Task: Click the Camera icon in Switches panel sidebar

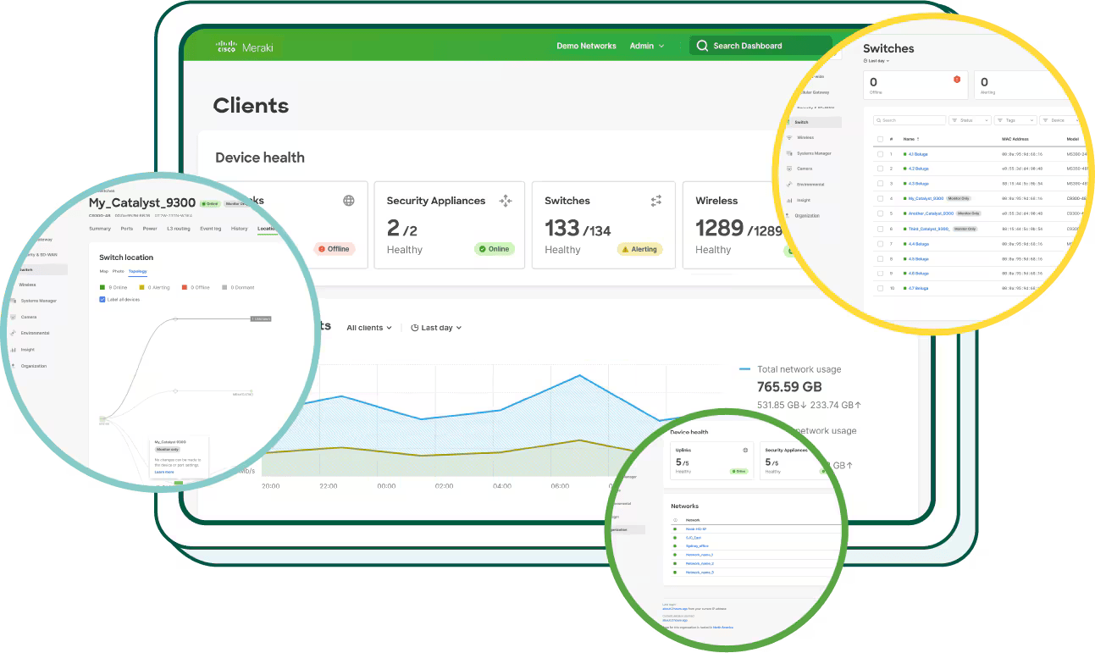Action: coord(789,169)
